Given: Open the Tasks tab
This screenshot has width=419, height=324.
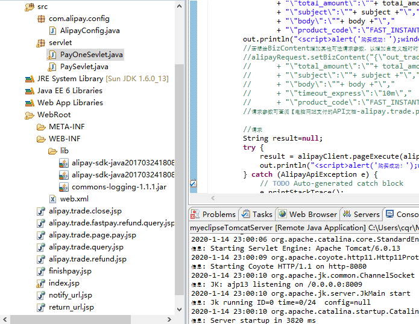Looking at the screenshot, I should click(257, 214).
